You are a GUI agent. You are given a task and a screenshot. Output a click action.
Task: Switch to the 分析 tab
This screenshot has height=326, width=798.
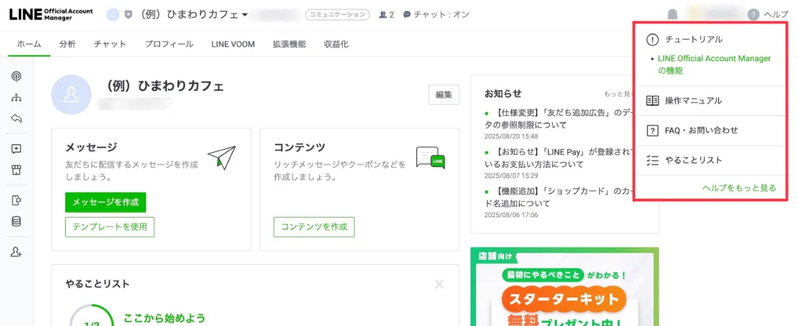(x=67, y=44)
